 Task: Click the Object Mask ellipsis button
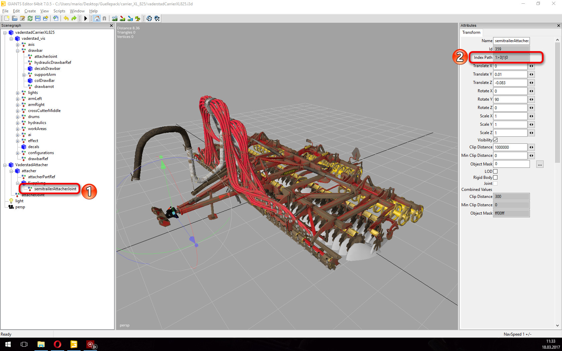point(540,164)
